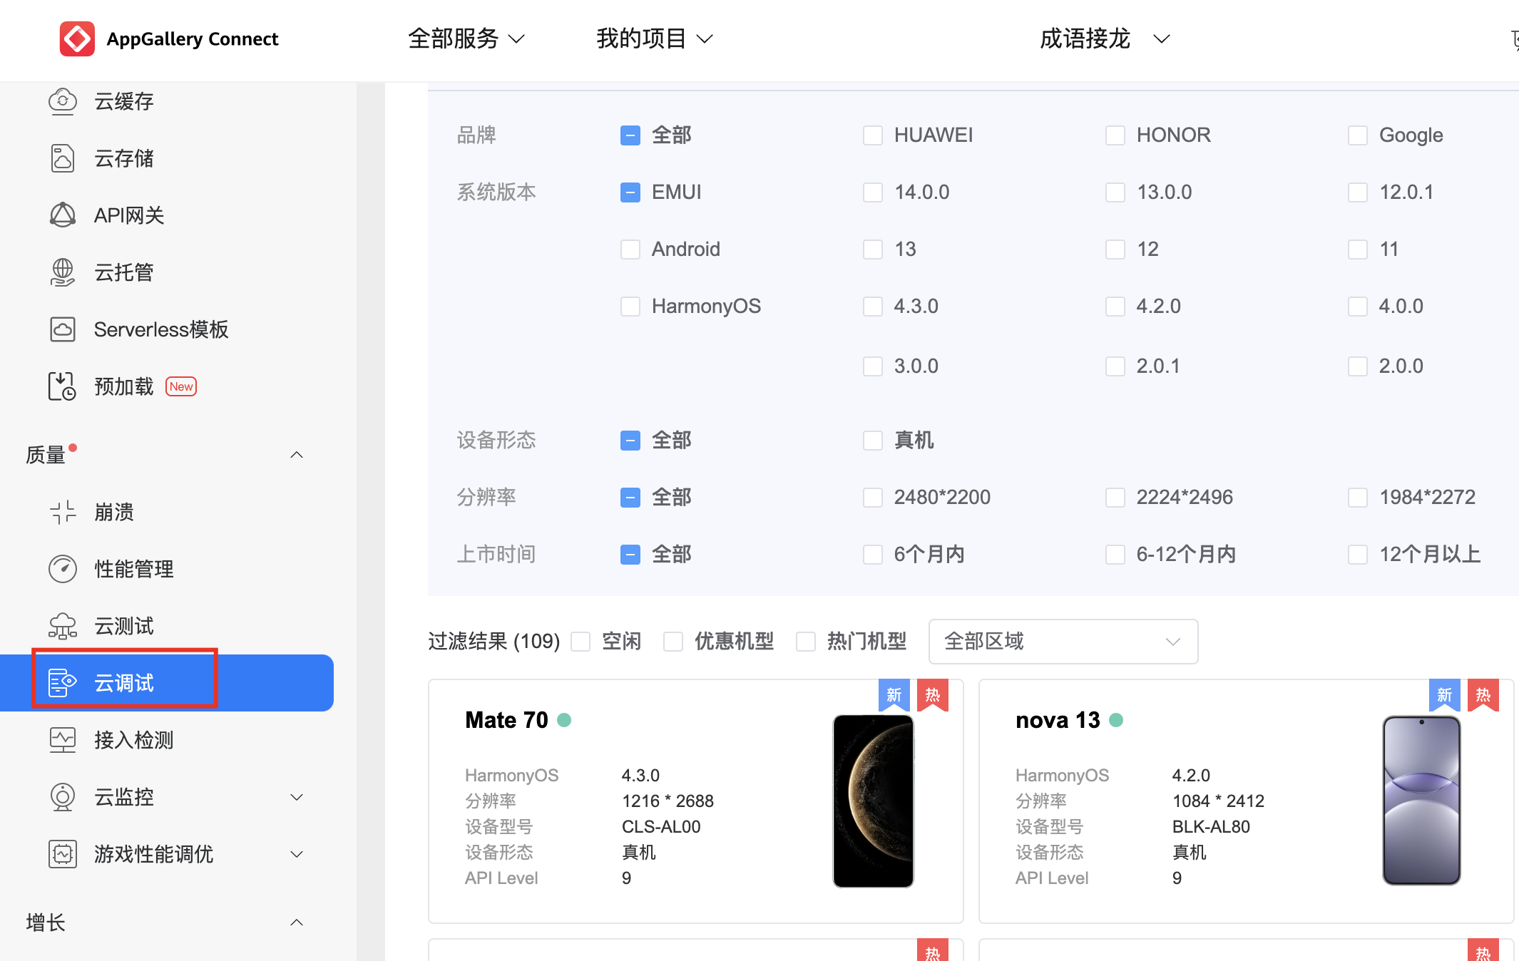Open the 接入检测 monitor icon

tap(63, 740)
